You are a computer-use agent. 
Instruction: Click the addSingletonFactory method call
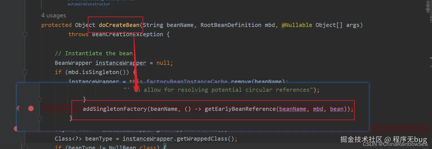click(115, 109)
